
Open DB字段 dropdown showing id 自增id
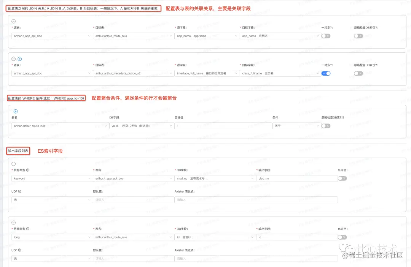[215, 237]
